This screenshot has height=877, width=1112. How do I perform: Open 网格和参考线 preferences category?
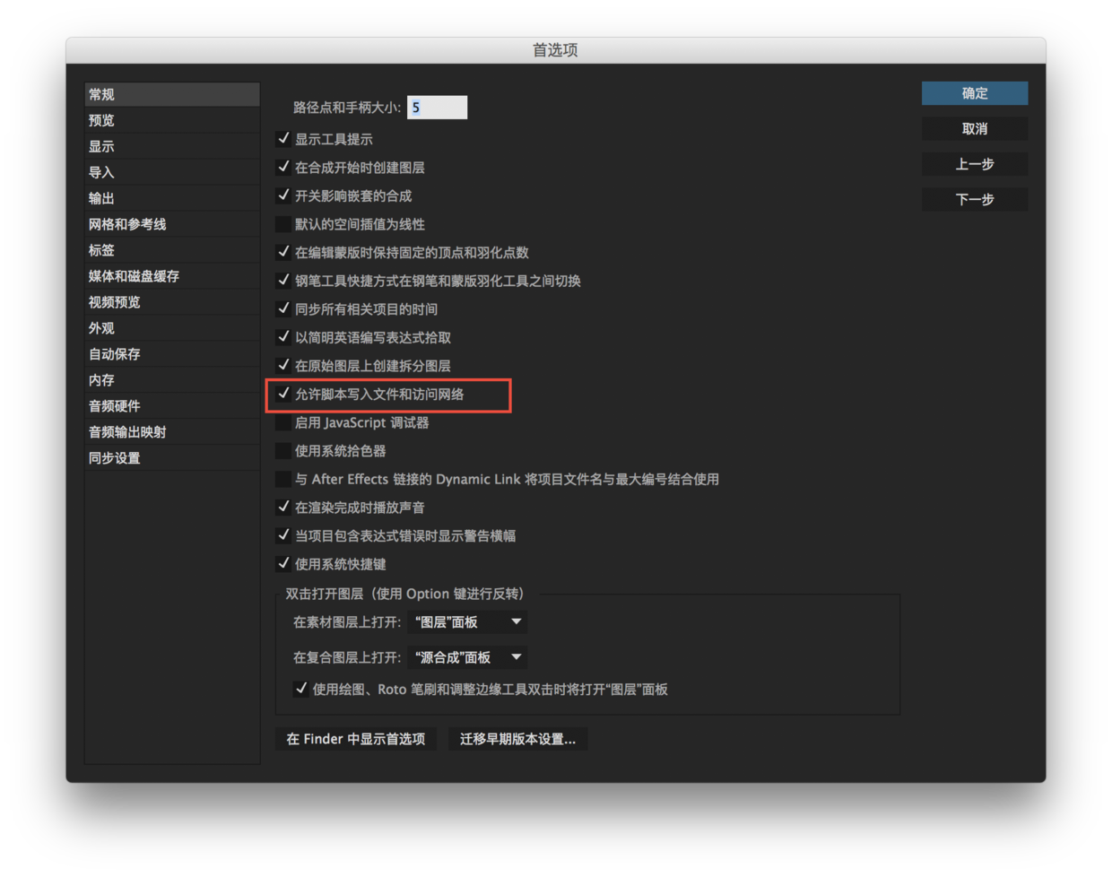[172, 224]
